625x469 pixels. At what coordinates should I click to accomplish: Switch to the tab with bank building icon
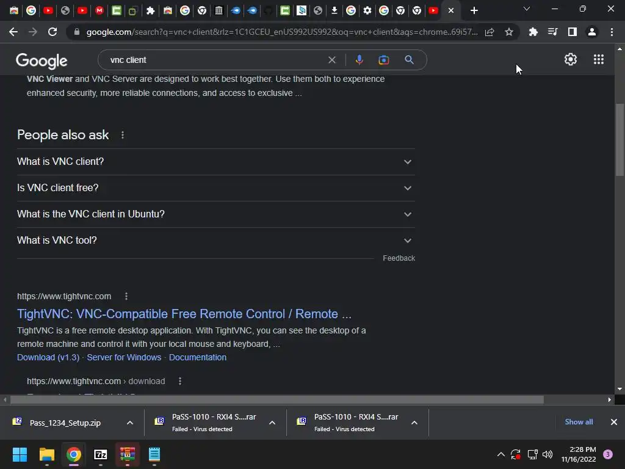219,10
